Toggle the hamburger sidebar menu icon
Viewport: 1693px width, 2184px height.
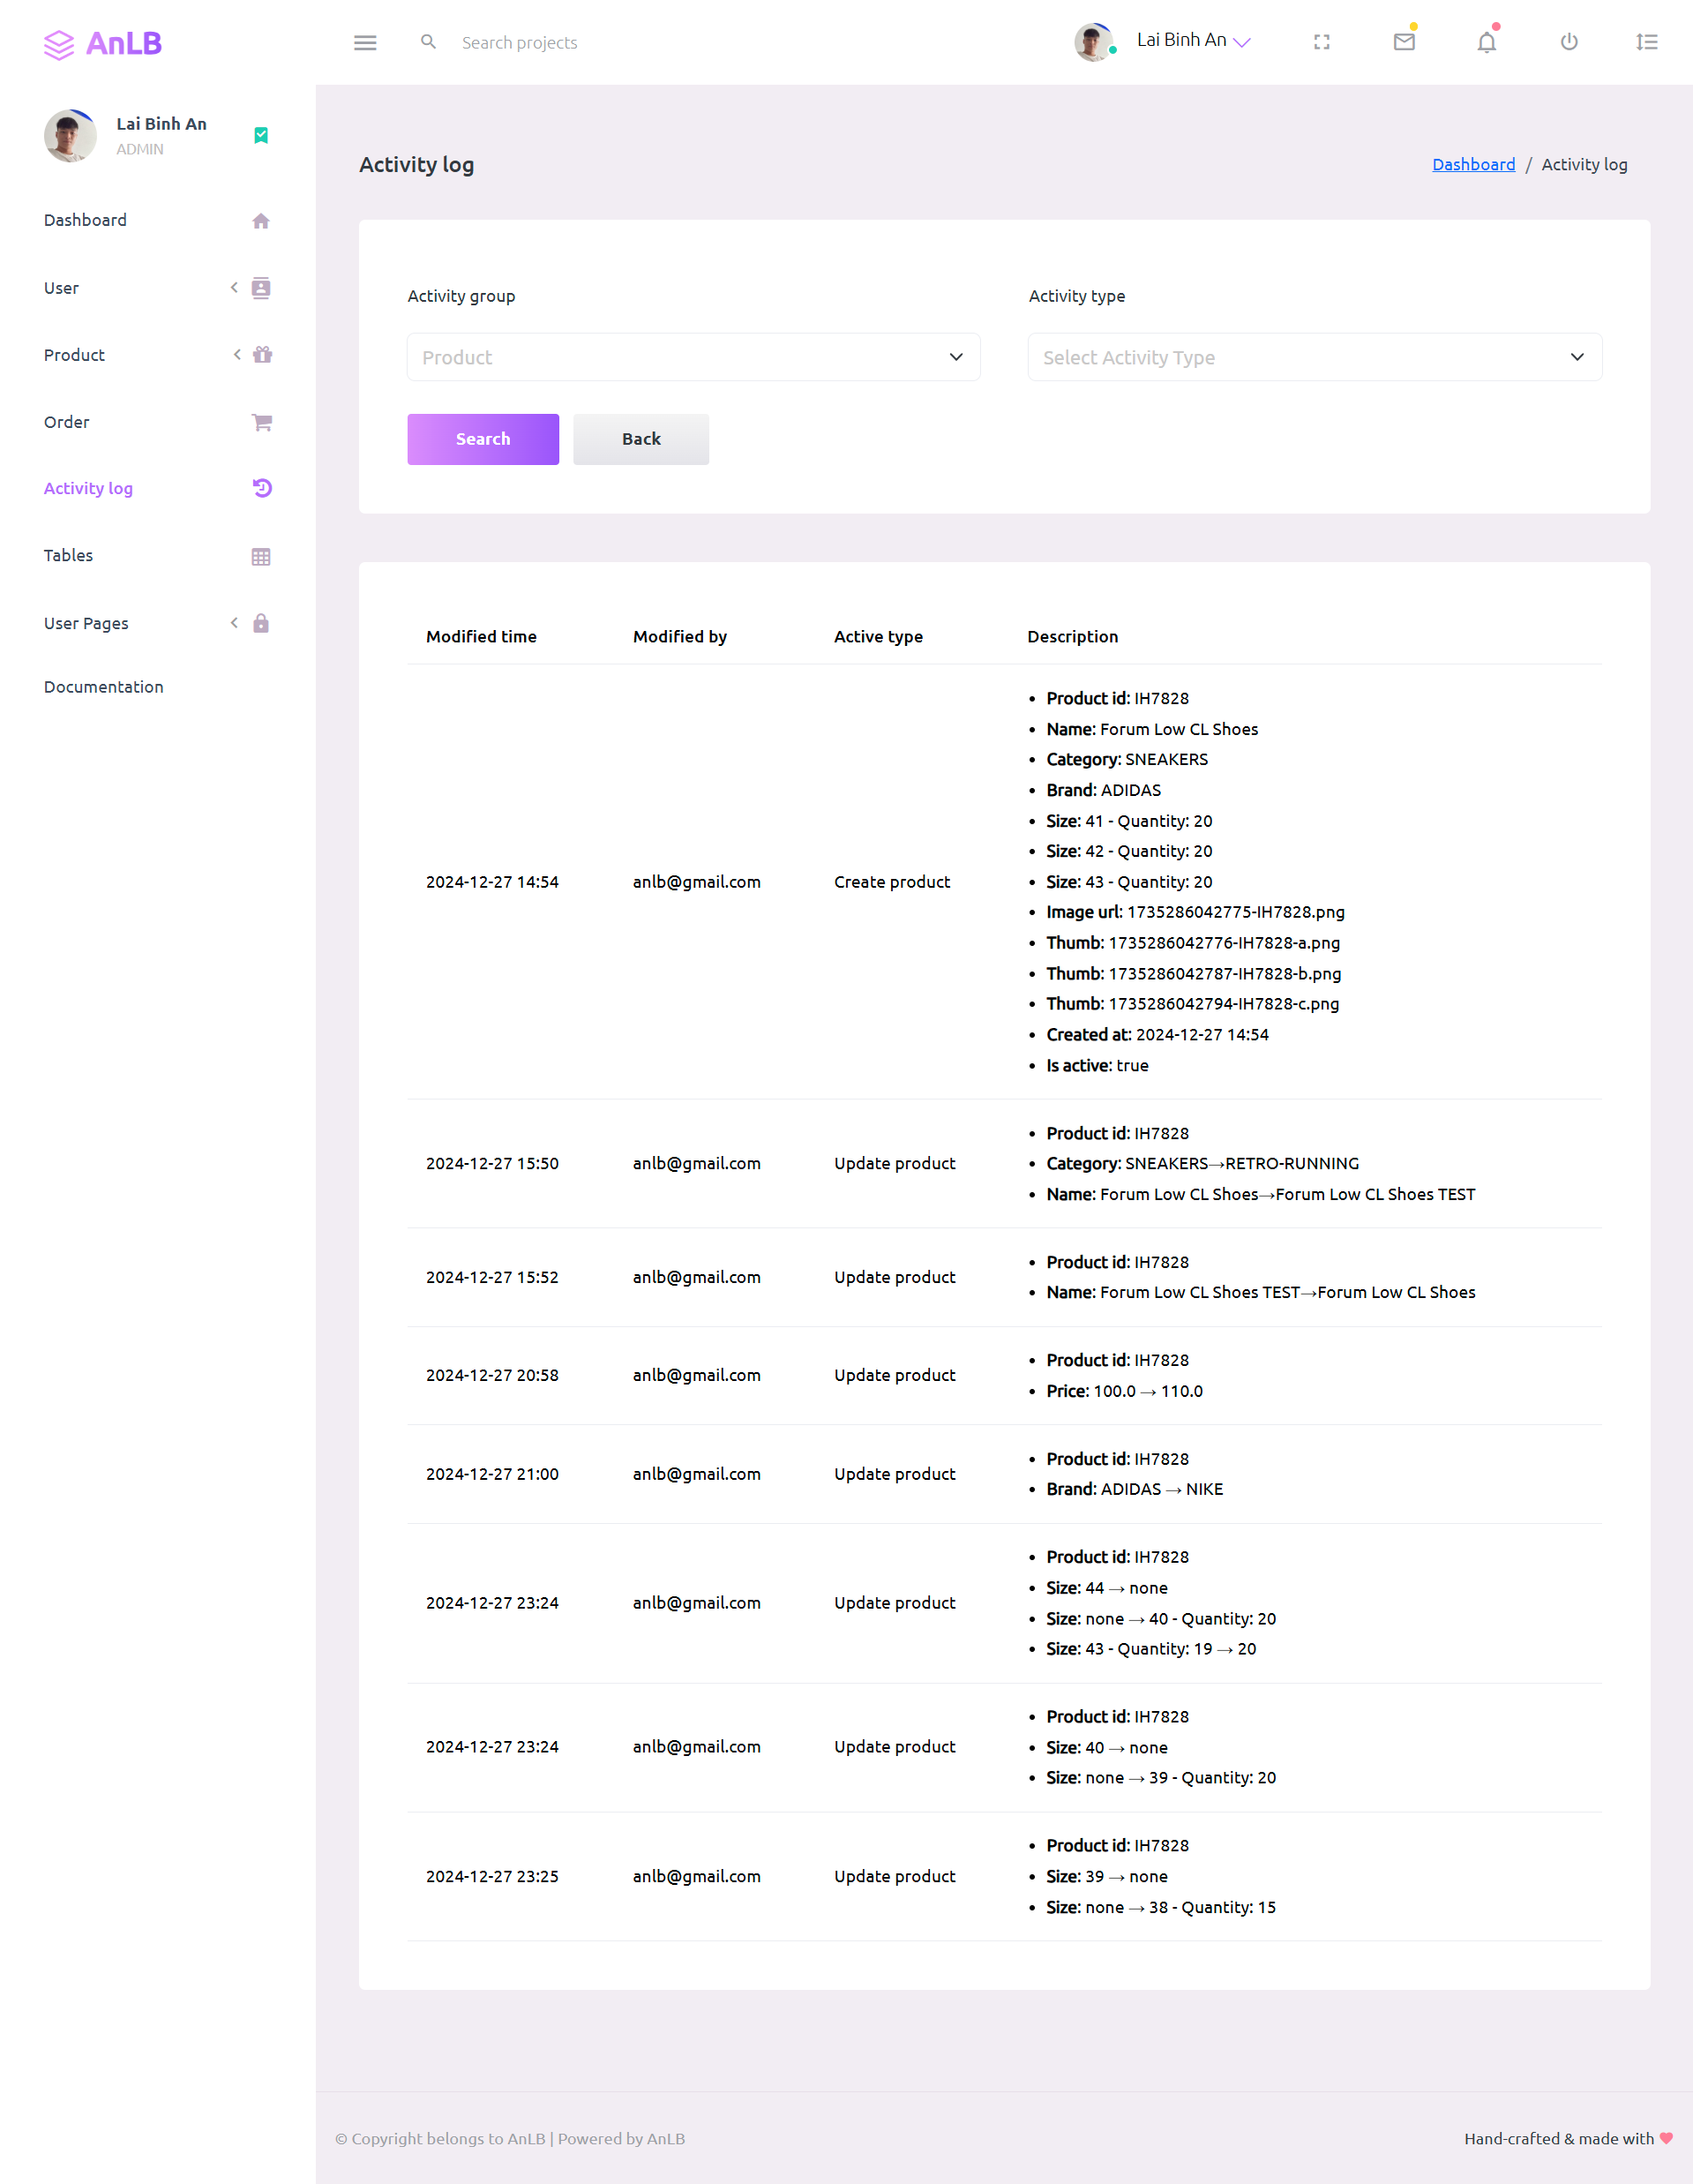pos(365,42)
